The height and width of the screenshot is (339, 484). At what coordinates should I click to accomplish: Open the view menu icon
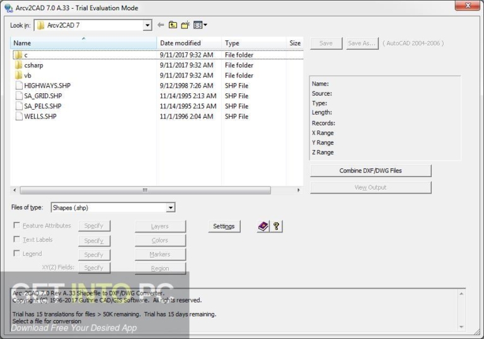coord(200,25)
